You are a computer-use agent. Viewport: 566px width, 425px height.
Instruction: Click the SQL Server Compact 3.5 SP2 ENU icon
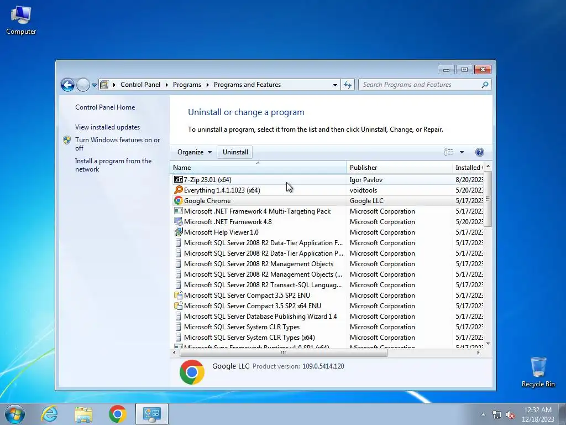(x=179, y=296)
